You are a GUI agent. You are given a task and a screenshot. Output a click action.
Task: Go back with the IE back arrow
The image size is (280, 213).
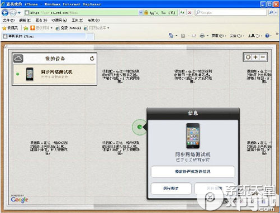(5, 13)
